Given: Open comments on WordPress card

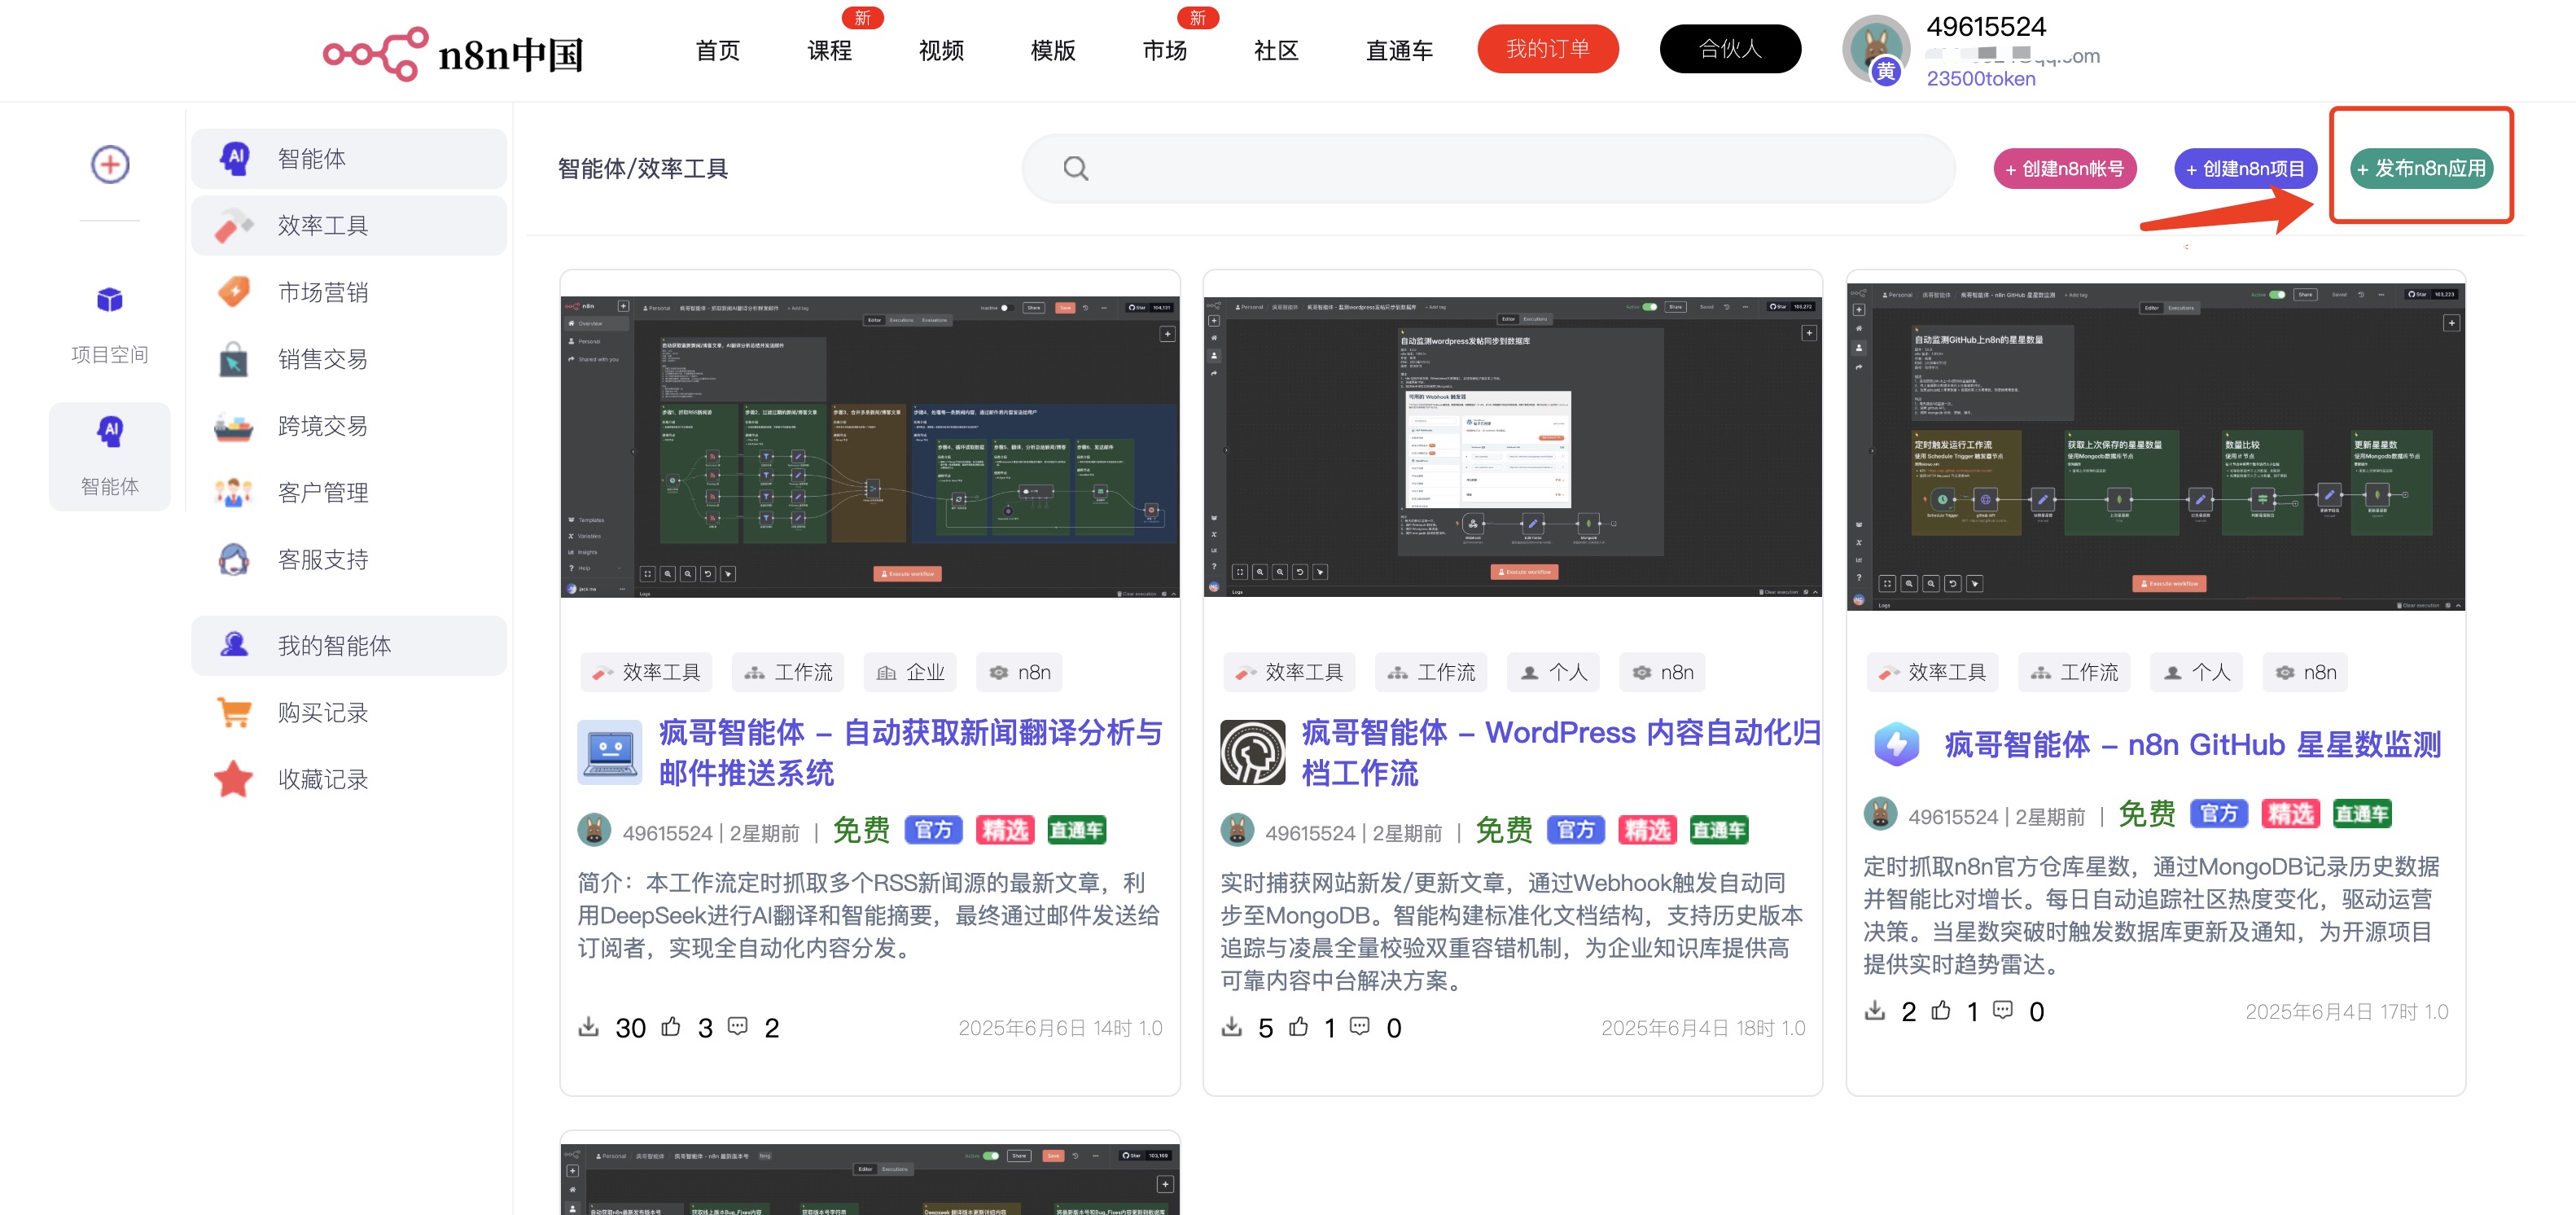Looking at the screenshot, I should pos(1360,1027).
